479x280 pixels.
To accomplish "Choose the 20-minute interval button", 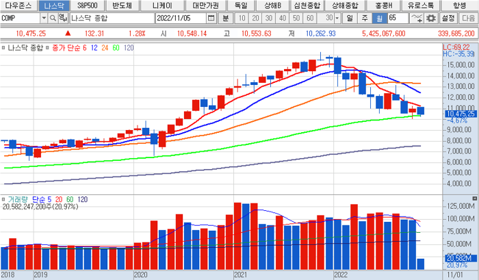I will pyautogui.click(x=256, y=18).
